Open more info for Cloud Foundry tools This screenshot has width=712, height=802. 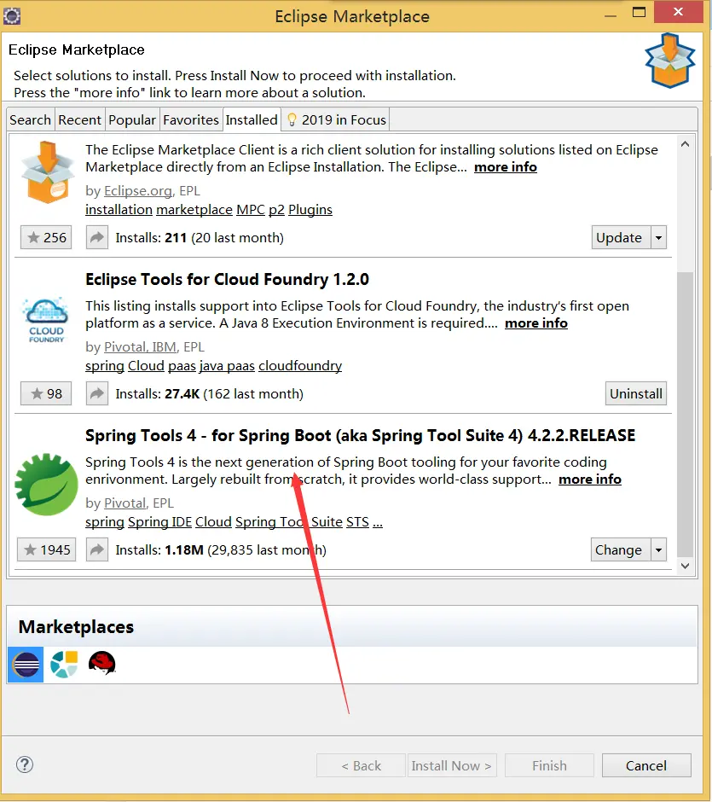(x=536, y=323)
